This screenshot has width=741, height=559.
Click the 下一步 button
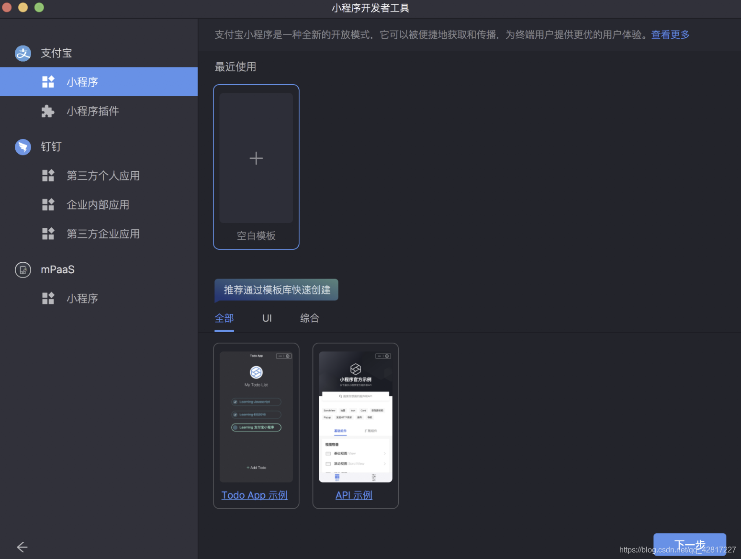(689, 545)
